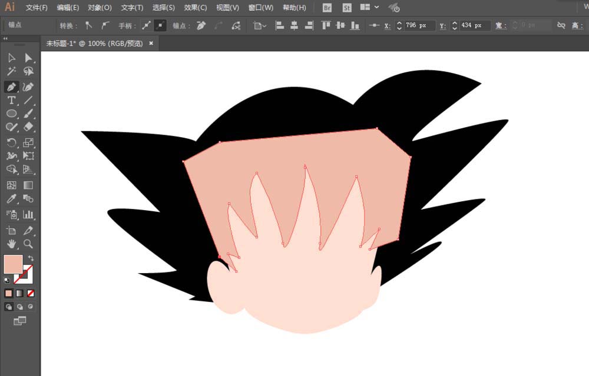Enable Draw Inside mode
This screenshot has width=589, height=376.
pyautogui.click(x=31, y=307)
